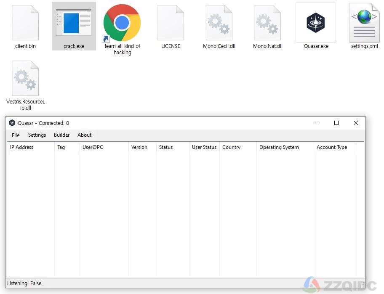384x294 pixels.
Task: Maximize the Quasar window
Action: coord(336,123)
